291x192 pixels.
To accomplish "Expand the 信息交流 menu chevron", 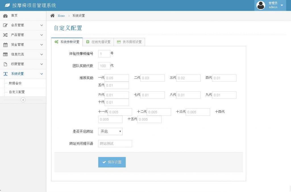I will [41, 54].
